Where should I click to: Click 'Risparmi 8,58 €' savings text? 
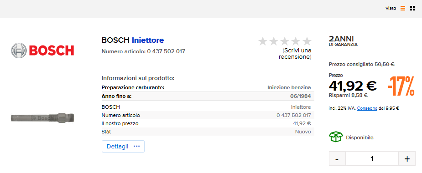348,95
